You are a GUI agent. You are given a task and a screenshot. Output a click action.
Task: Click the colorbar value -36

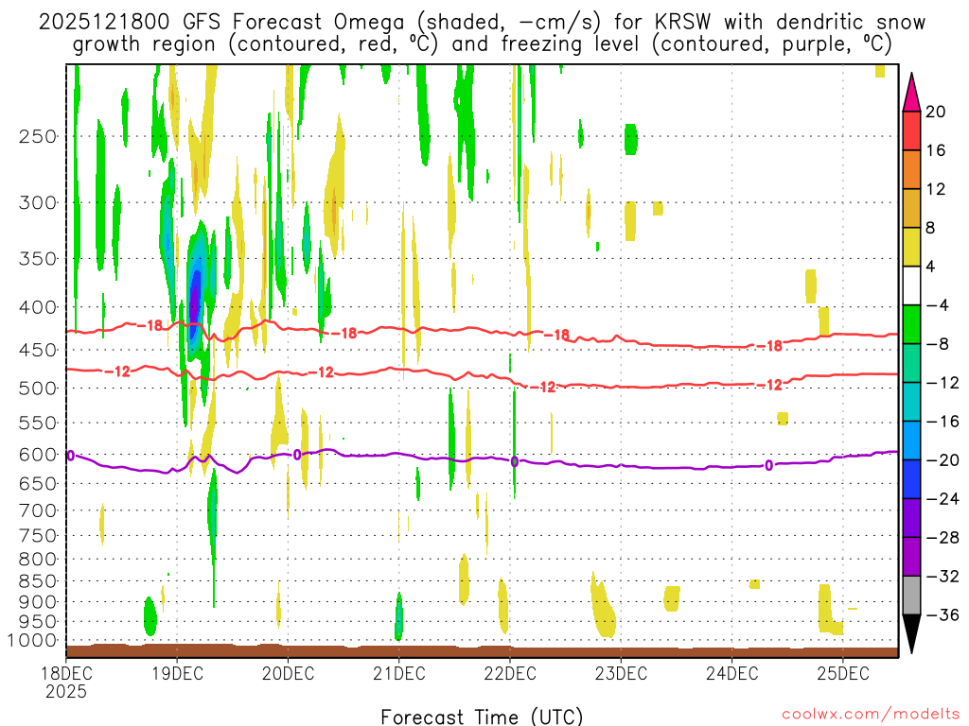tap(943, 614)
